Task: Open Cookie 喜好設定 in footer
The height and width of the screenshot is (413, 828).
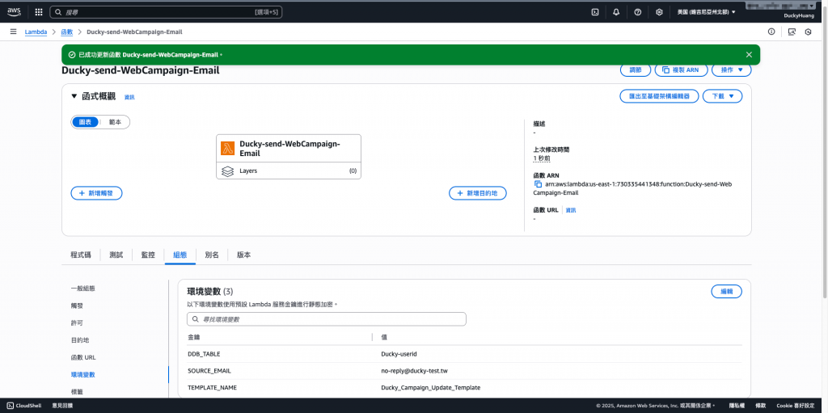Action: pyautogui.click(x=795, y=406)
